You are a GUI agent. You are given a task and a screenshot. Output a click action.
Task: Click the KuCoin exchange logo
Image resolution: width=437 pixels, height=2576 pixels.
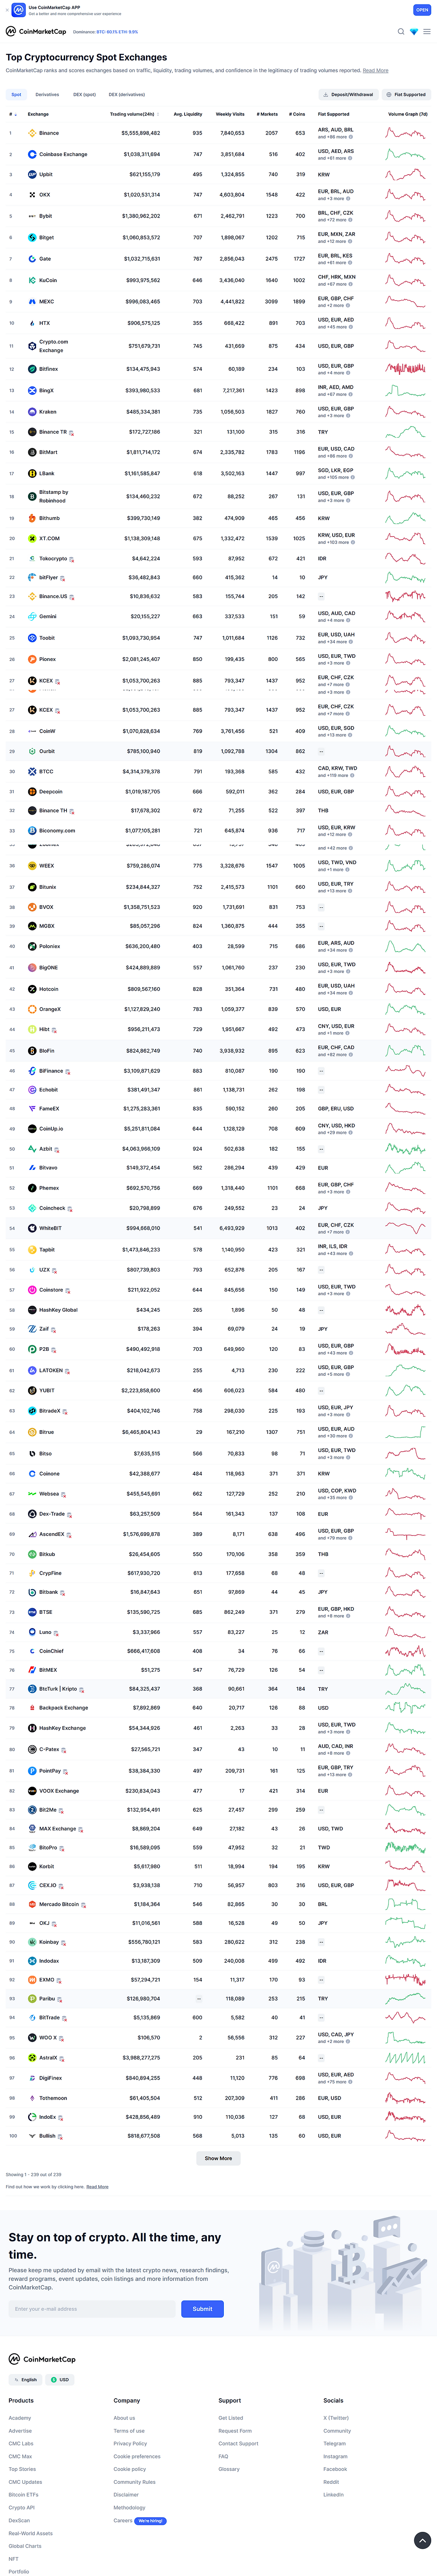tap(32, 280)
